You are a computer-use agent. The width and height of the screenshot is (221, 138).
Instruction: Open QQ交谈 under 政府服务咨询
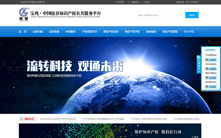click(211, 87)
